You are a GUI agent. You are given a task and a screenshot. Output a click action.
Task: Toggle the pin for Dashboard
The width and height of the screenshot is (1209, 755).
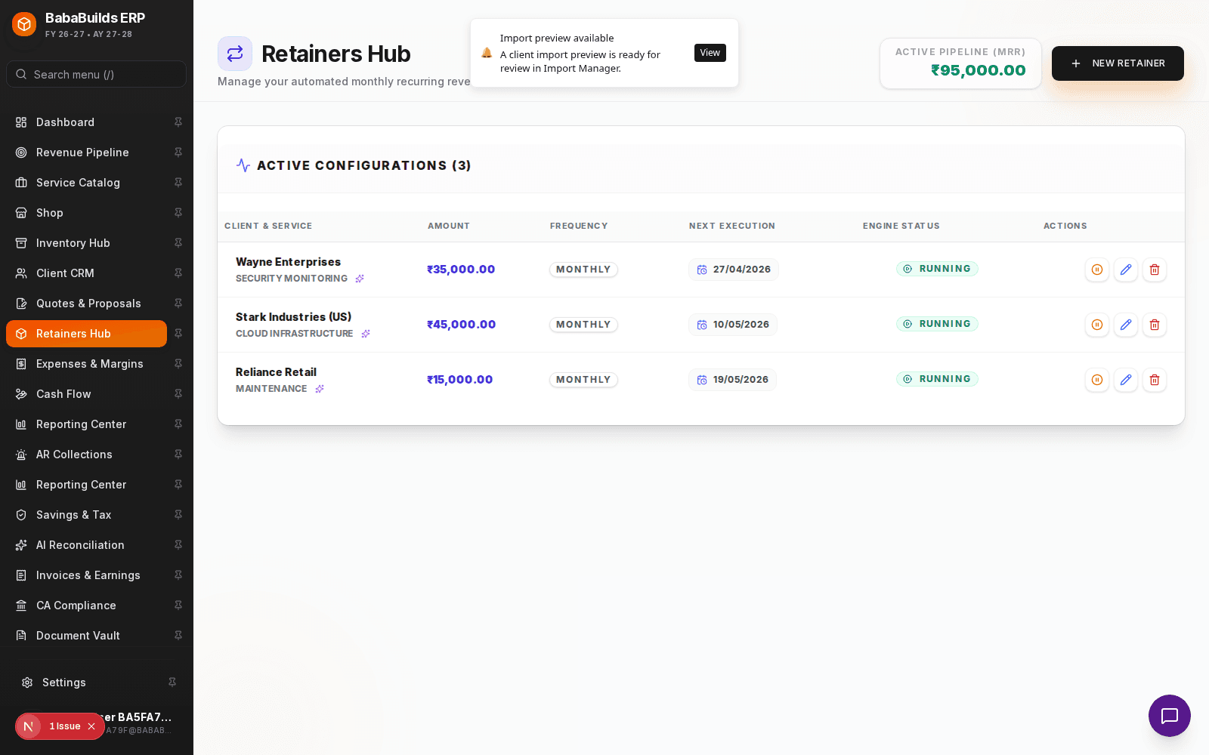pos(178,122)
